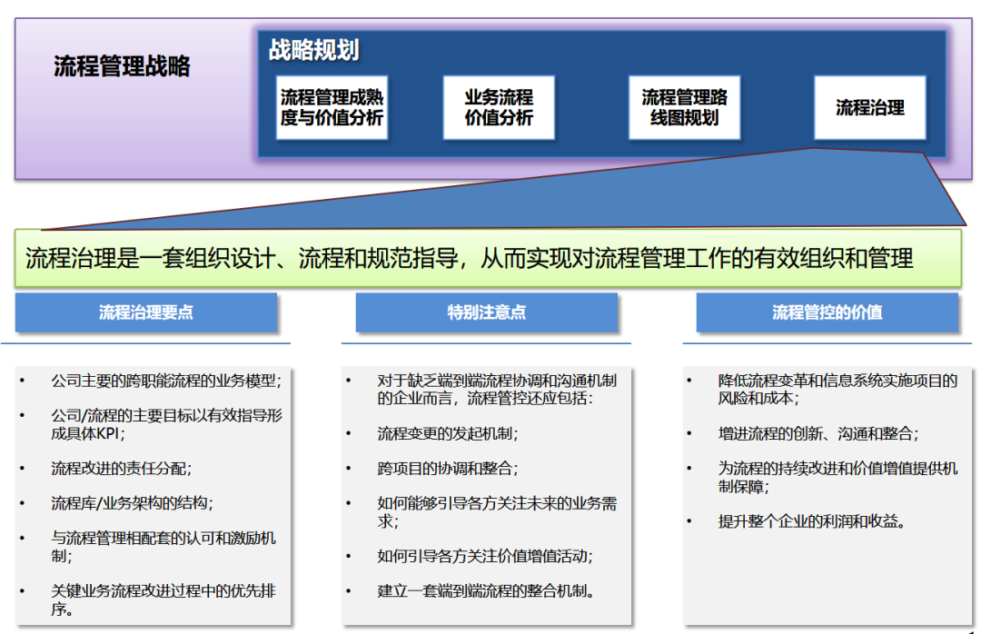Screen dimensions: 981x634
Task: Click the 流程管理成熟度与价值分析 box
Action: [x=332, y=107]
